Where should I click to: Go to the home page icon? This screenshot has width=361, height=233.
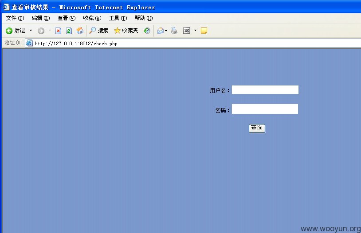click(80, 31)
